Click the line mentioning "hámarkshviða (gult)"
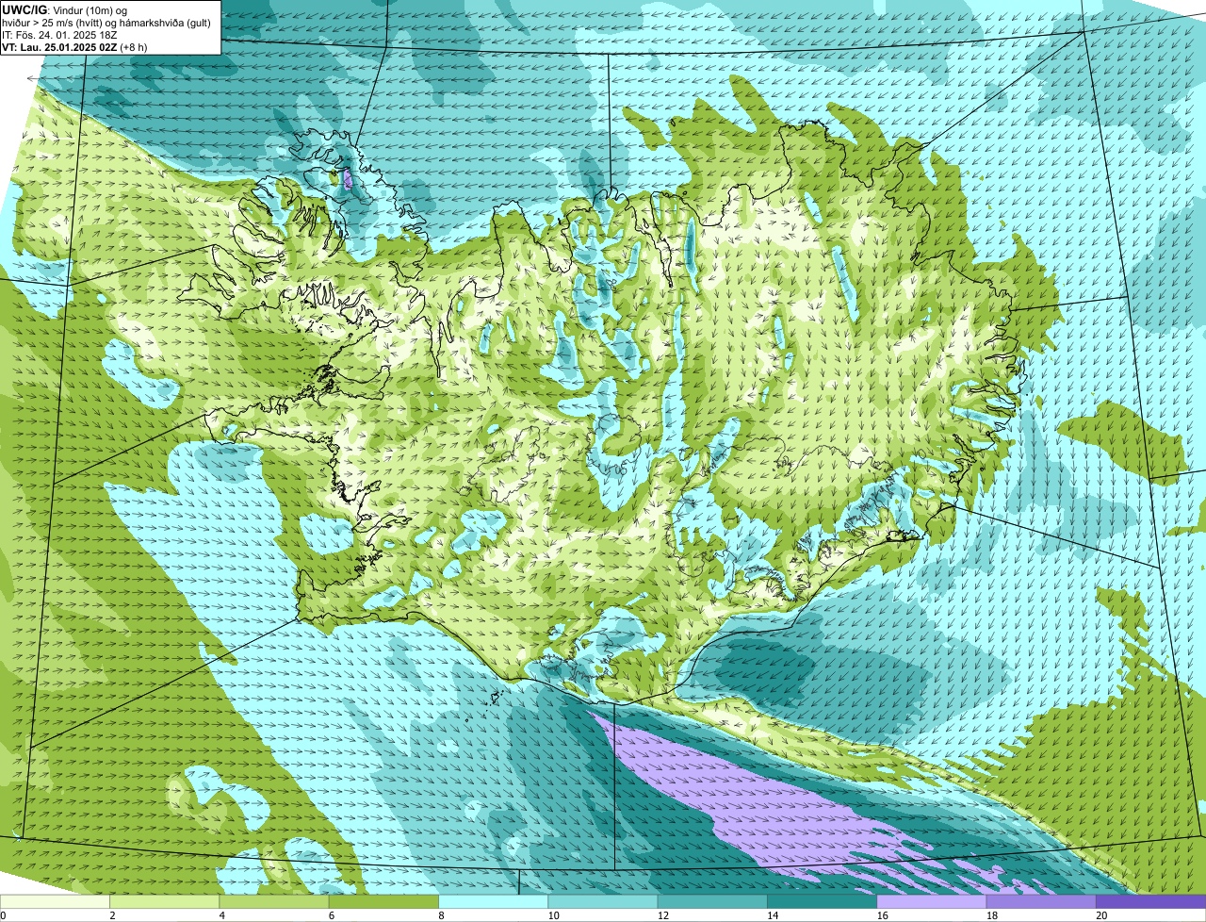This screenshot has width=1206, height=922. point(106,22)
